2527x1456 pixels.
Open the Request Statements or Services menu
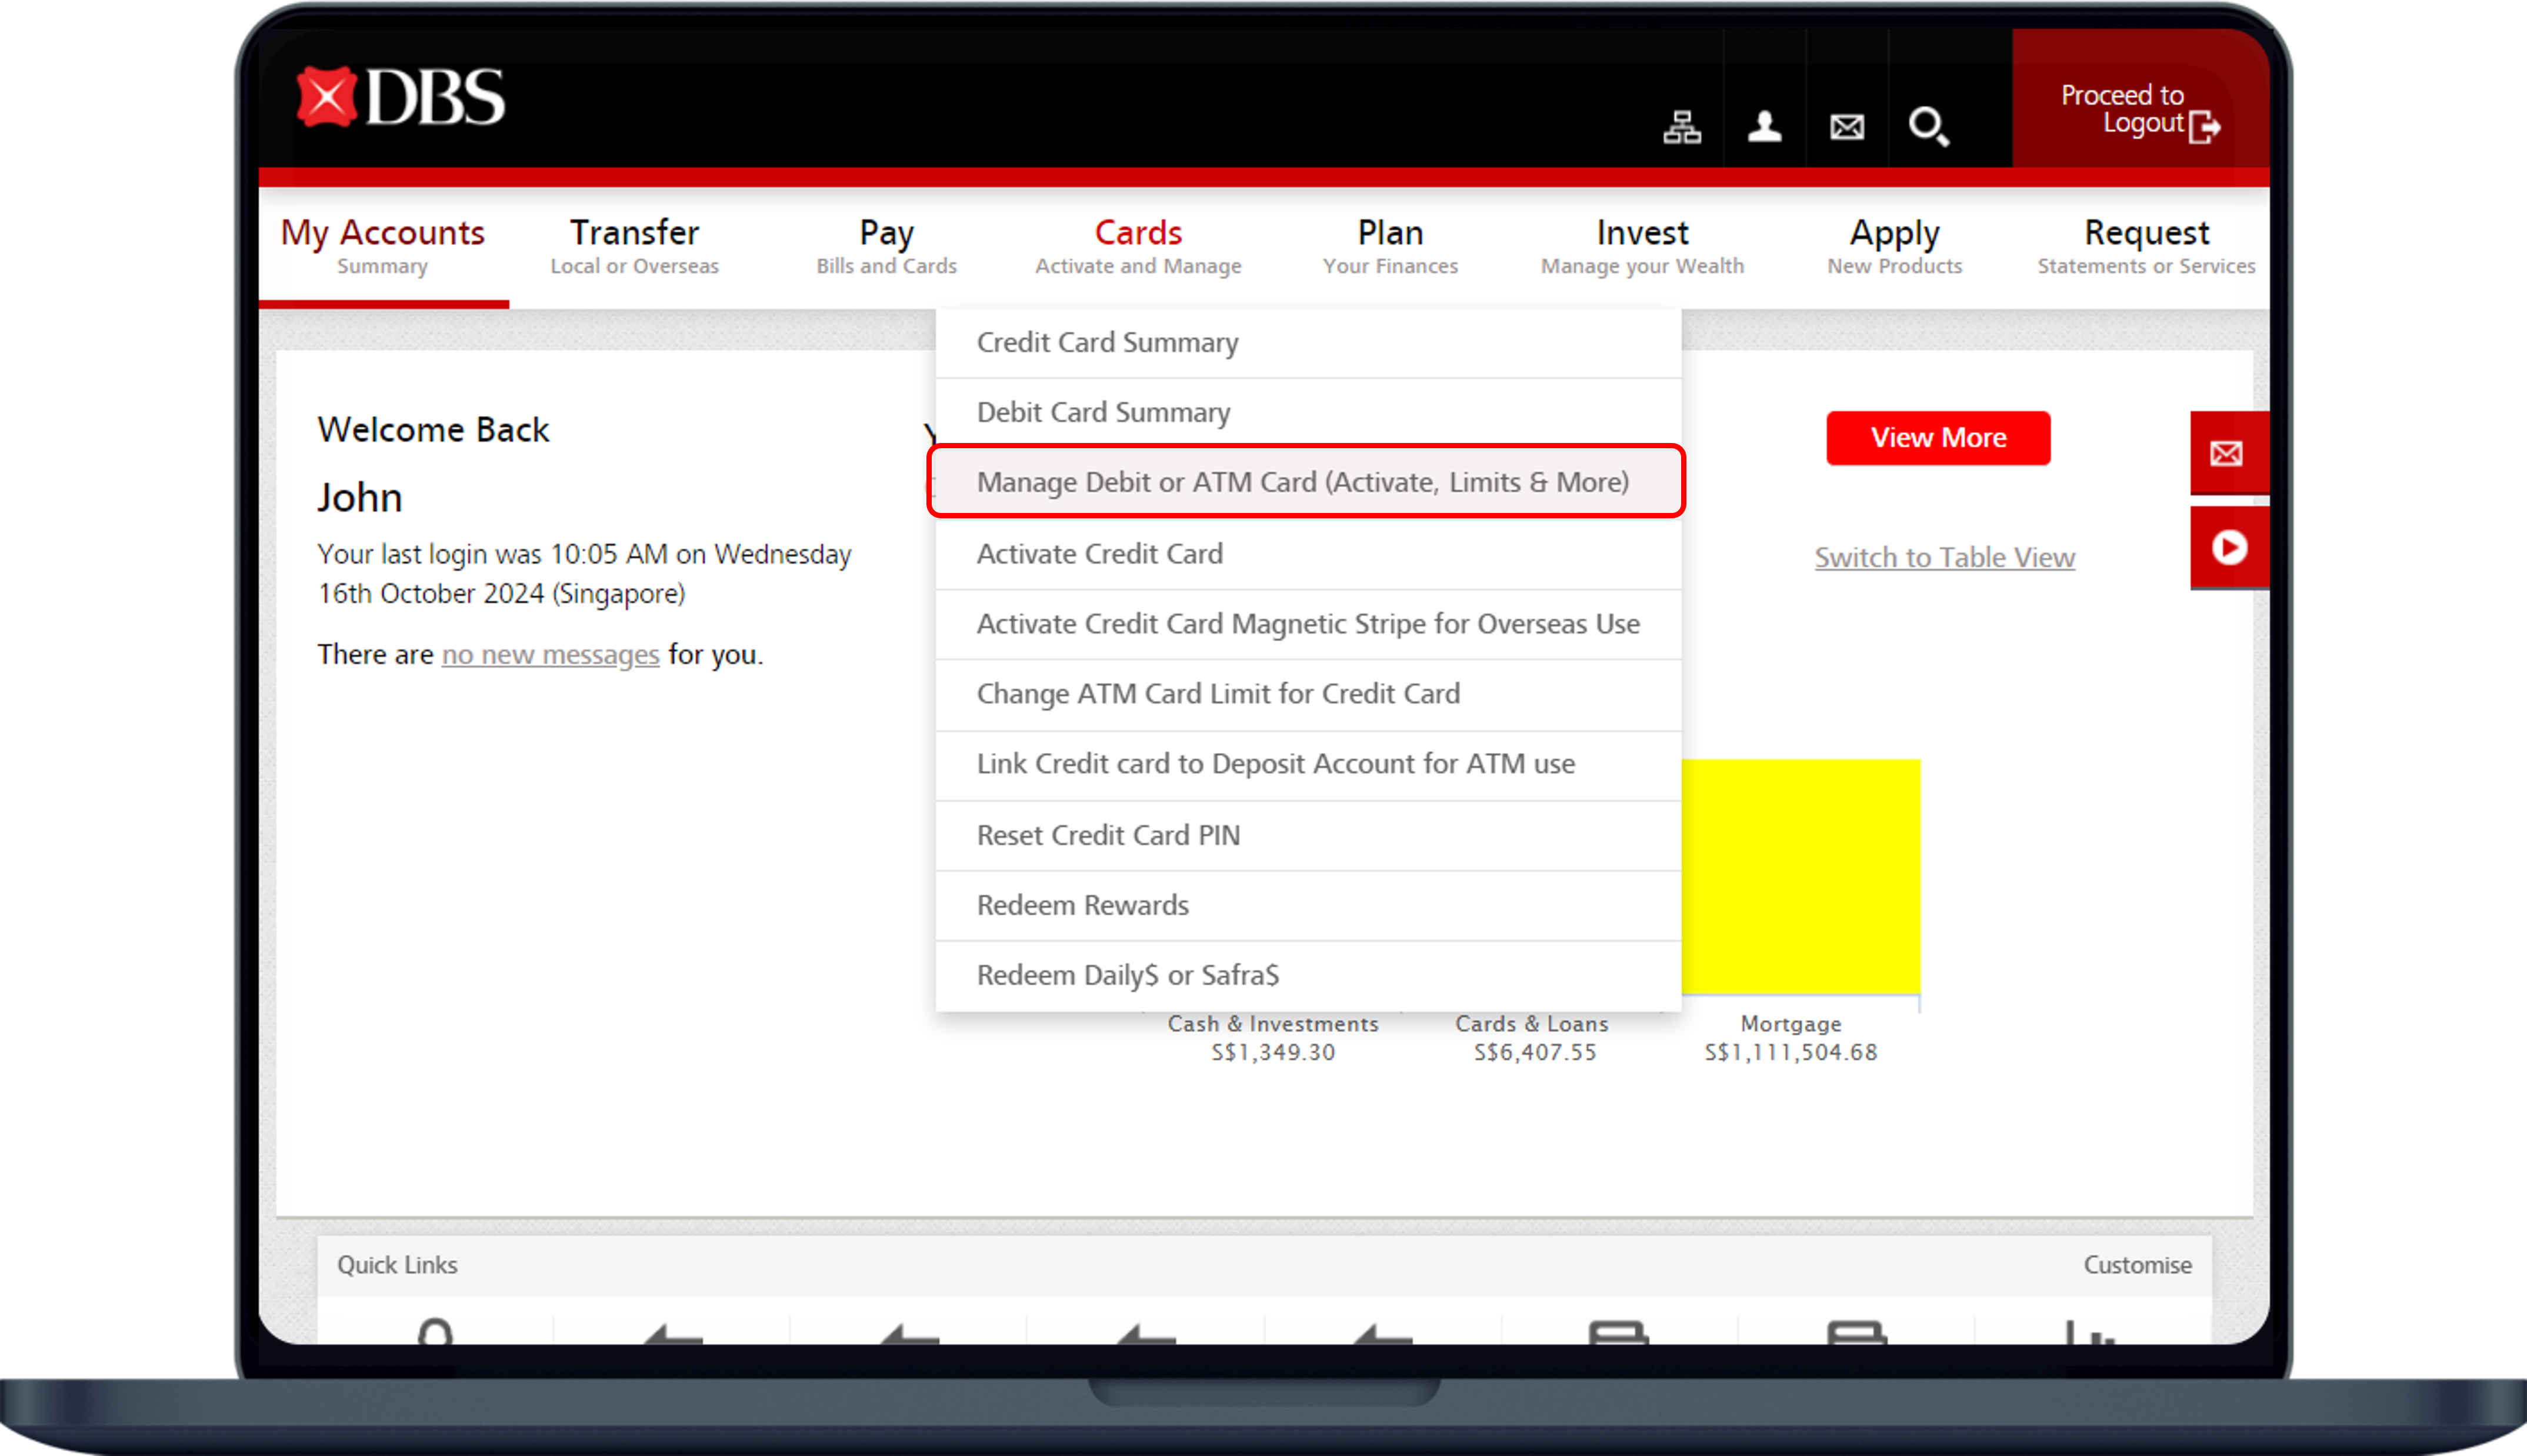[2146, 246]
